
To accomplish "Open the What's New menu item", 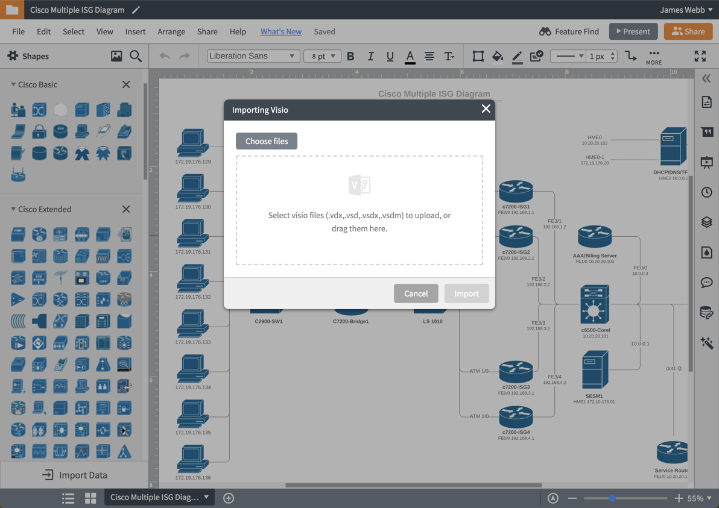I will pyautogui.click(x=280, y=31).
